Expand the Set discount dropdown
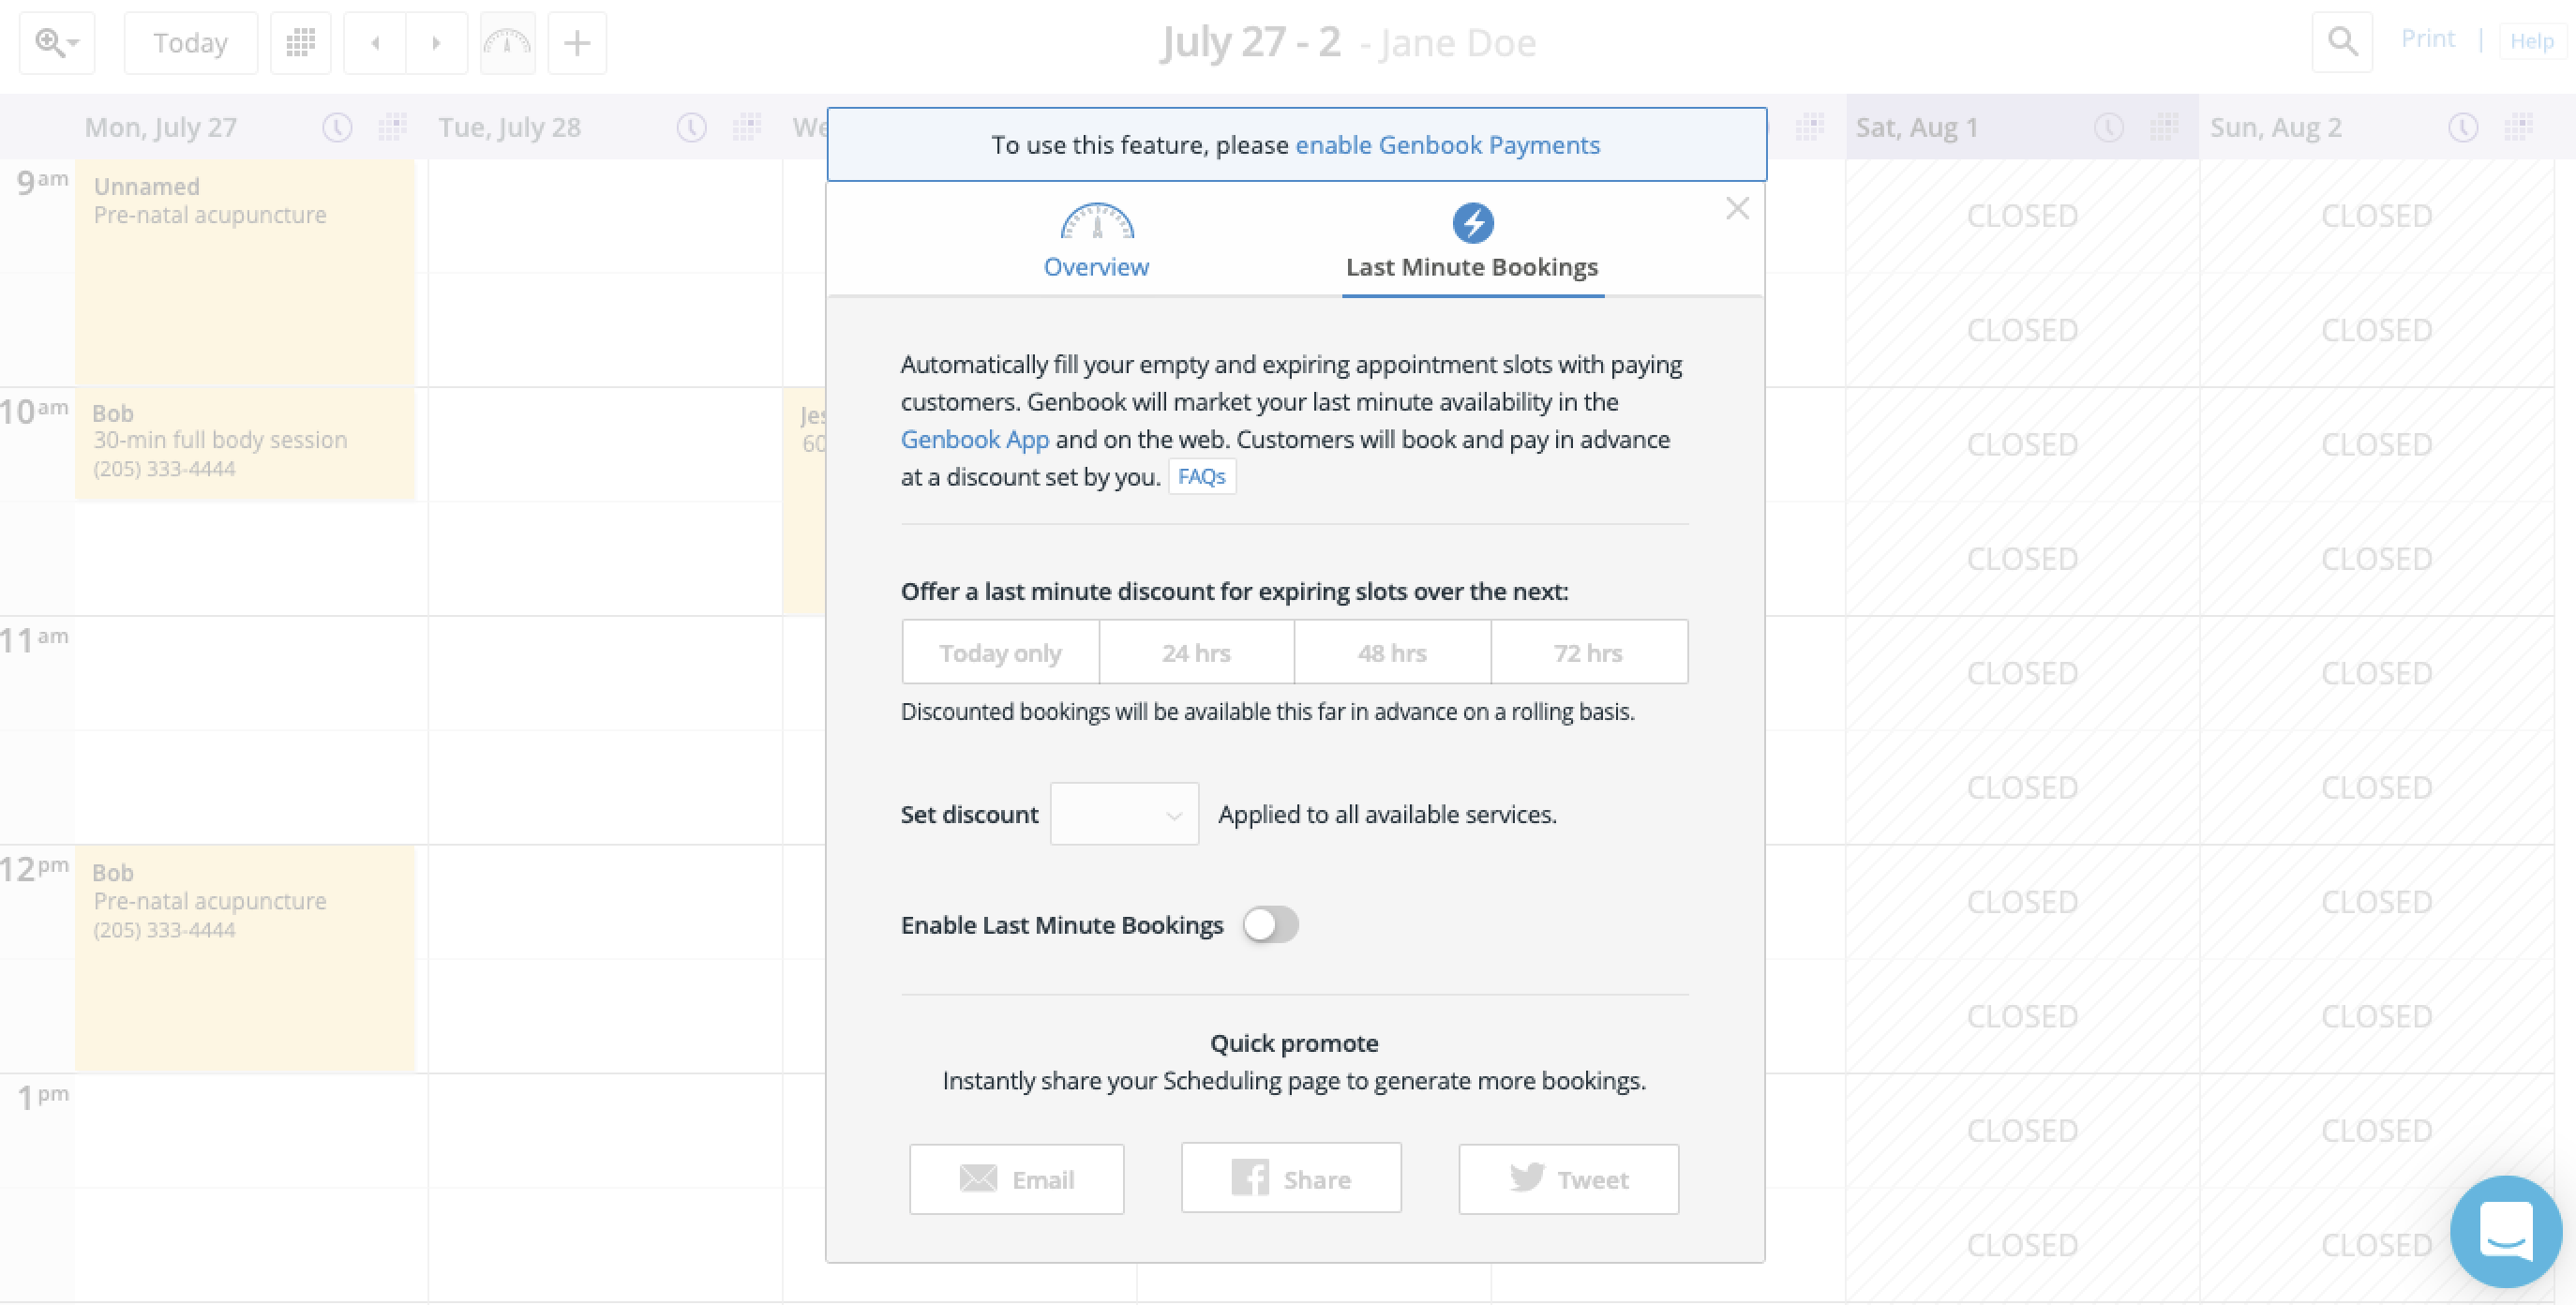This screenshot has width=2576, height=1305. (x=1124, y=814)
